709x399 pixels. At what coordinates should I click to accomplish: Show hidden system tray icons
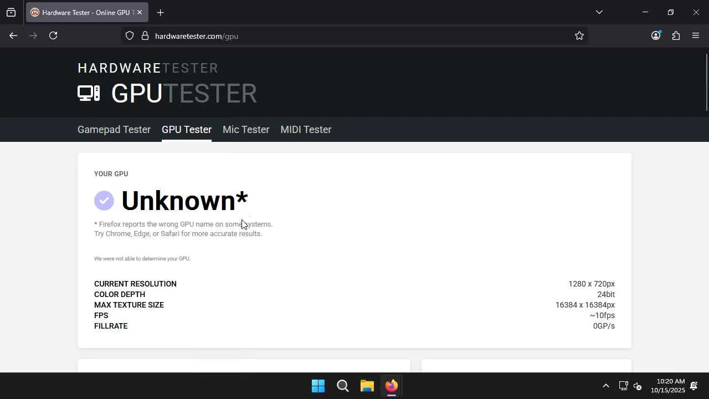click(x=605, y=386)
